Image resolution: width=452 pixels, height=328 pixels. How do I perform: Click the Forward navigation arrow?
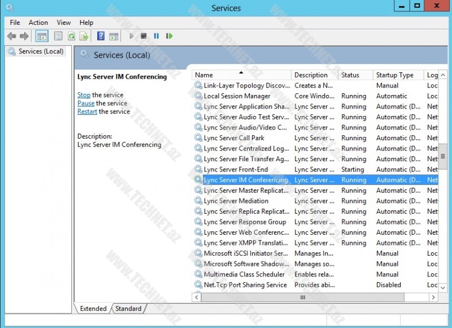click(24, 36)
